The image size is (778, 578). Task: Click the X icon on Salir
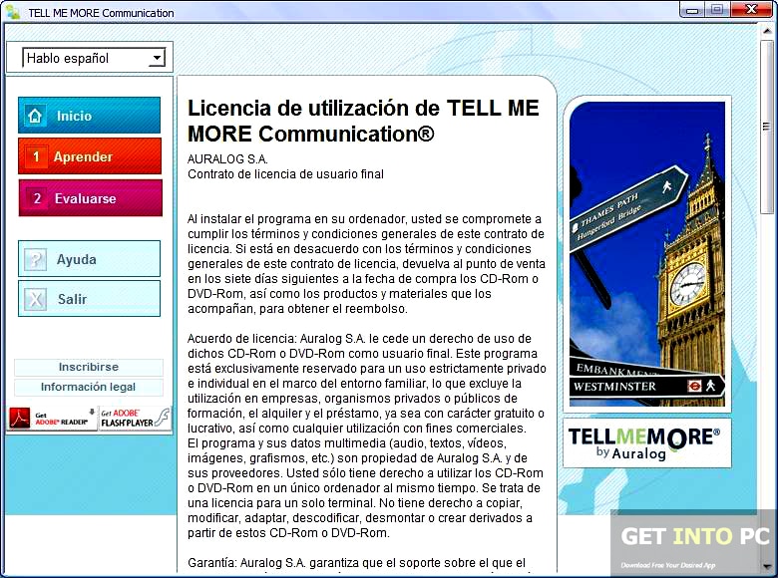coord(35,299)
